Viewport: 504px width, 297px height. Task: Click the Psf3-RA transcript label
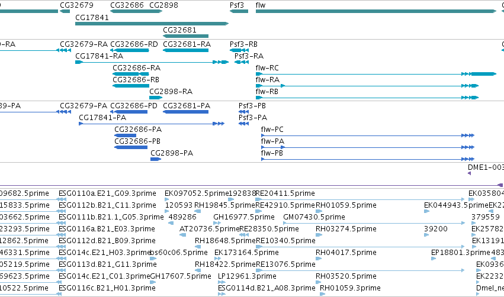pyautogui.click(x=249, y=56)
